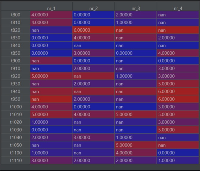Select row header t940
This screenshot has width=200, height=171.
(x=16, y=91)
